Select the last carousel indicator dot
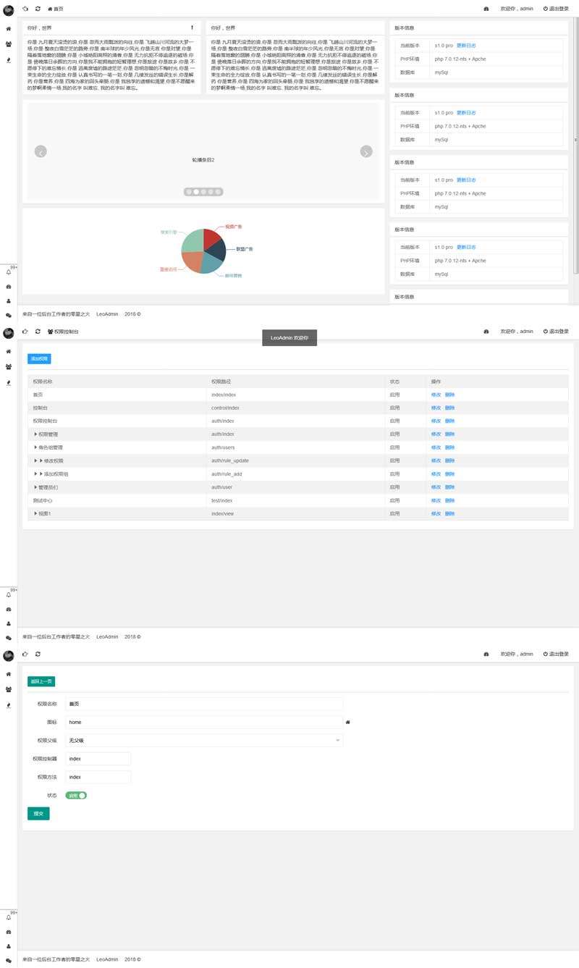The image size is (579, 968). 218,192
